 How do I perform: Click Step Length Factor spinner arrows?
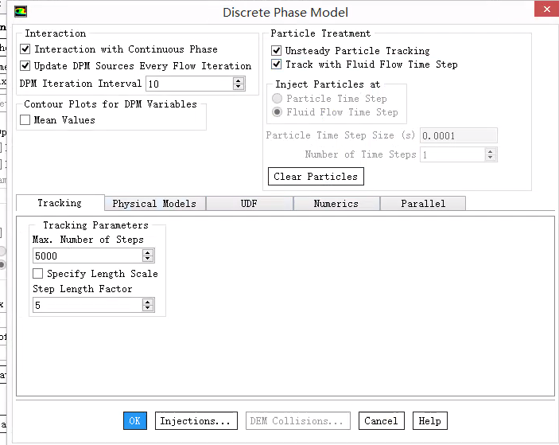pos(147,305)
